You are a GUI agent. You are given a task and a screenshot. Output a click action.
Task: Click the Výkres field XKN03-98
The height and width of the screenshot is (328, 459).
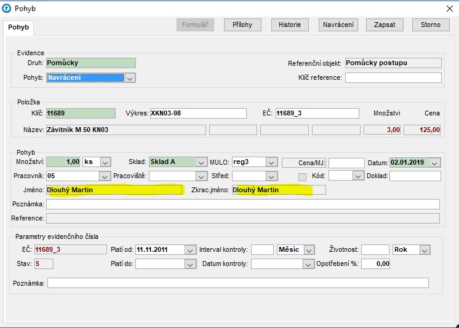(198, 113)
